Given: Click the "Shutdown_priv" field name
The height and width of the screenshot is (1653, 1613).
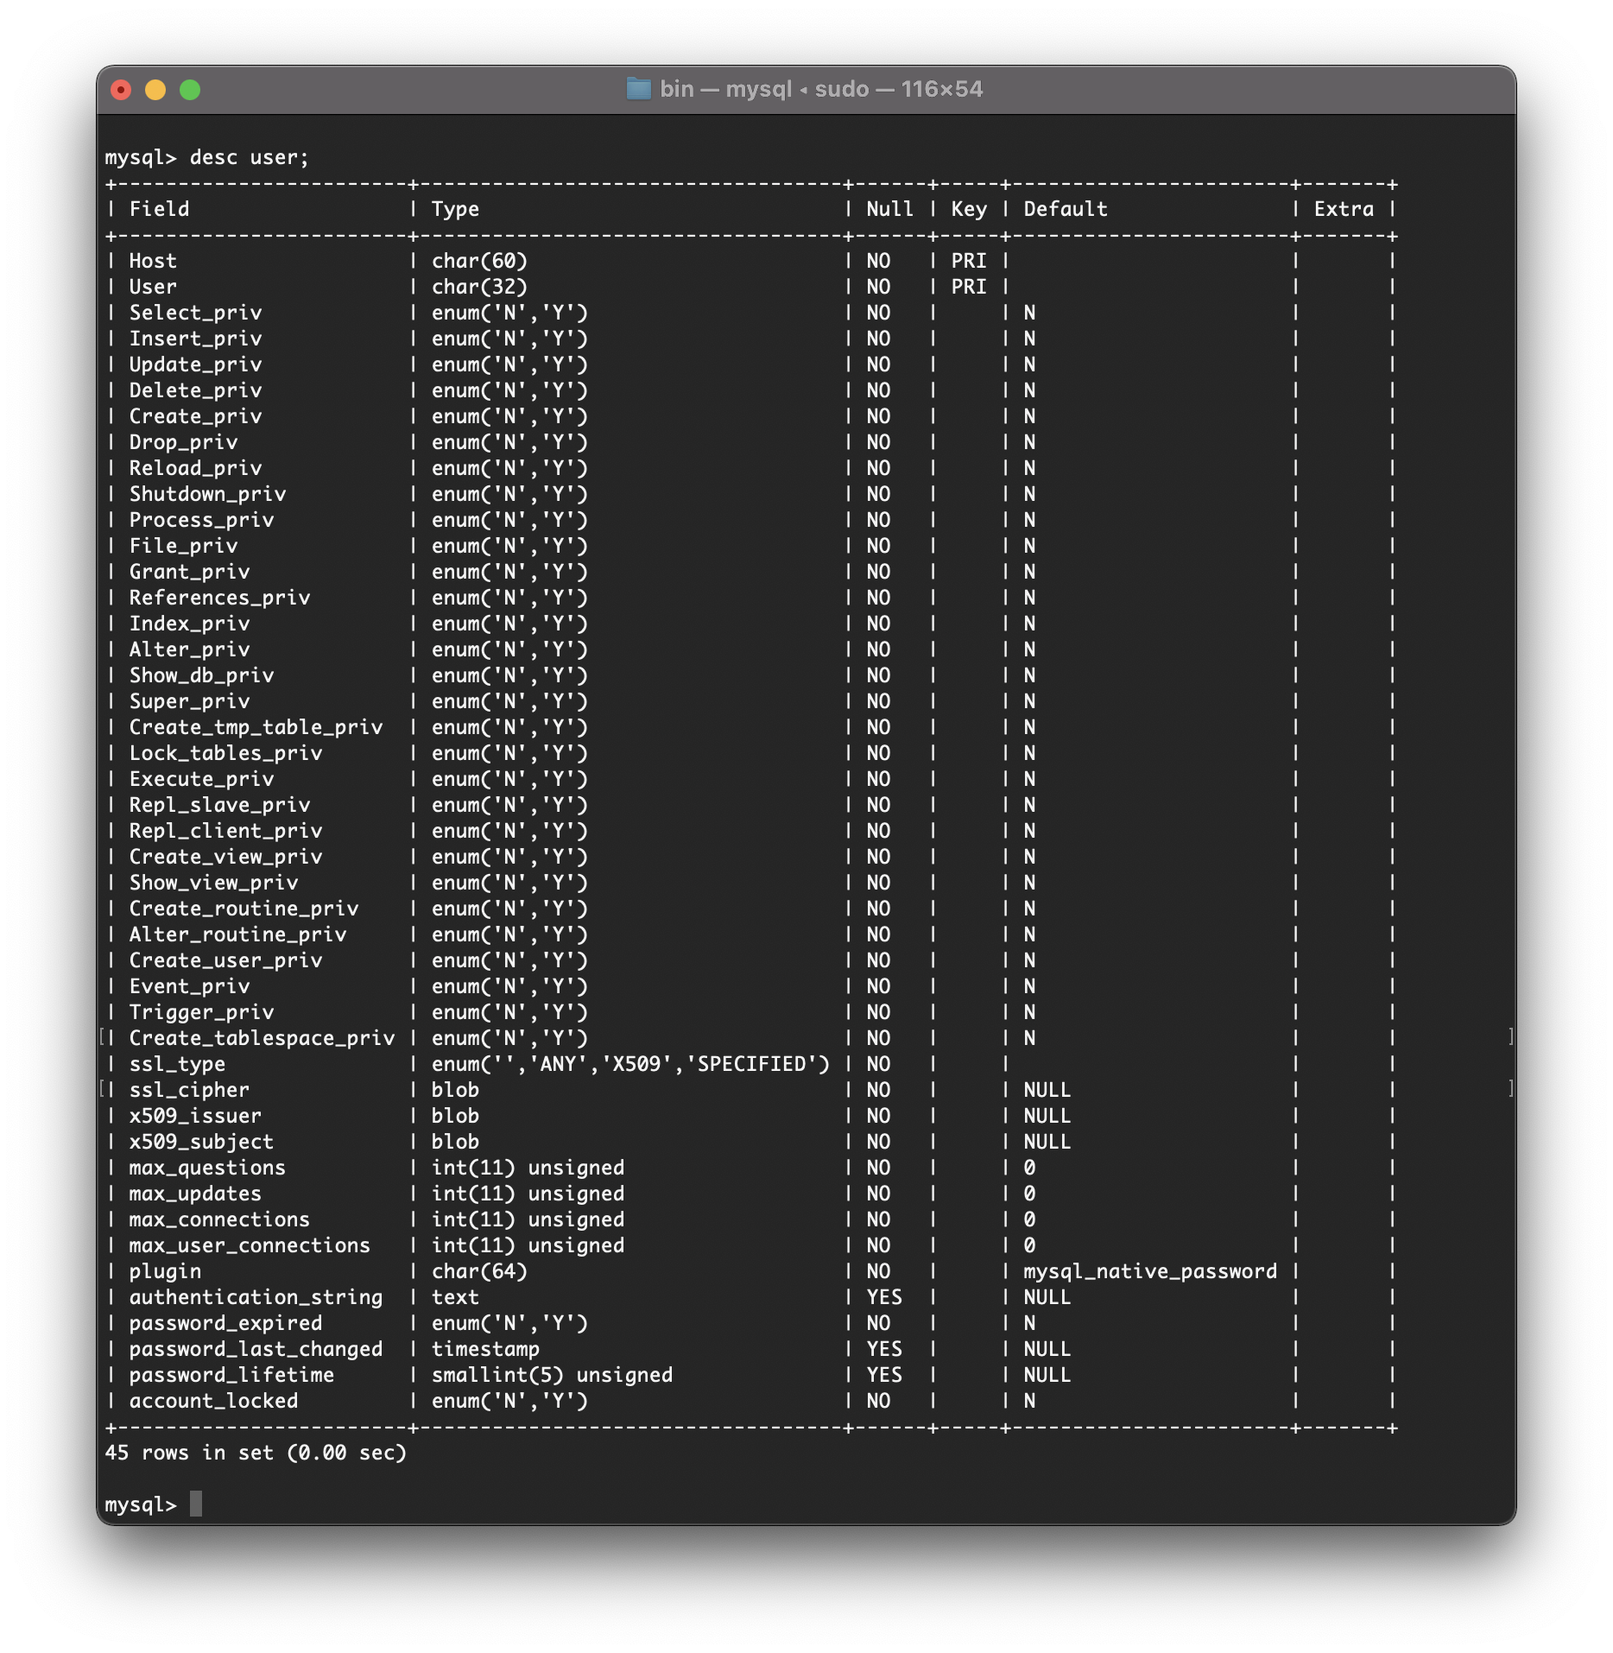Looking at the screenshot, I should pos(208,494).
